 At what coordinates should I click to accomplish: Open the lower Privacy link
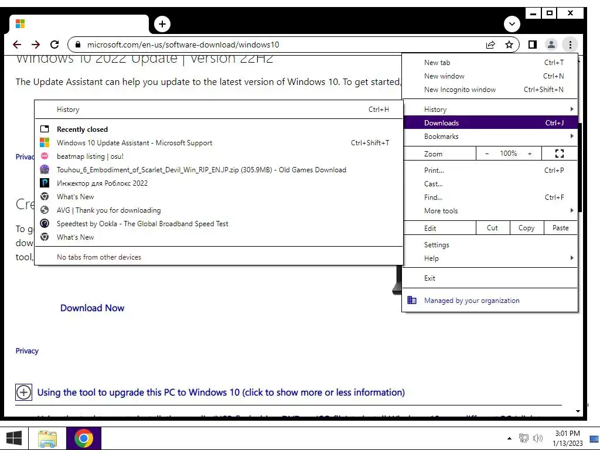click(x=27, y=351)
